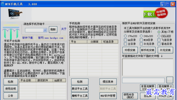The height and width of the screenshot is (100, 177).
Task: Minimize the MTK手机工具 window
Action: (x=163, y=4)
